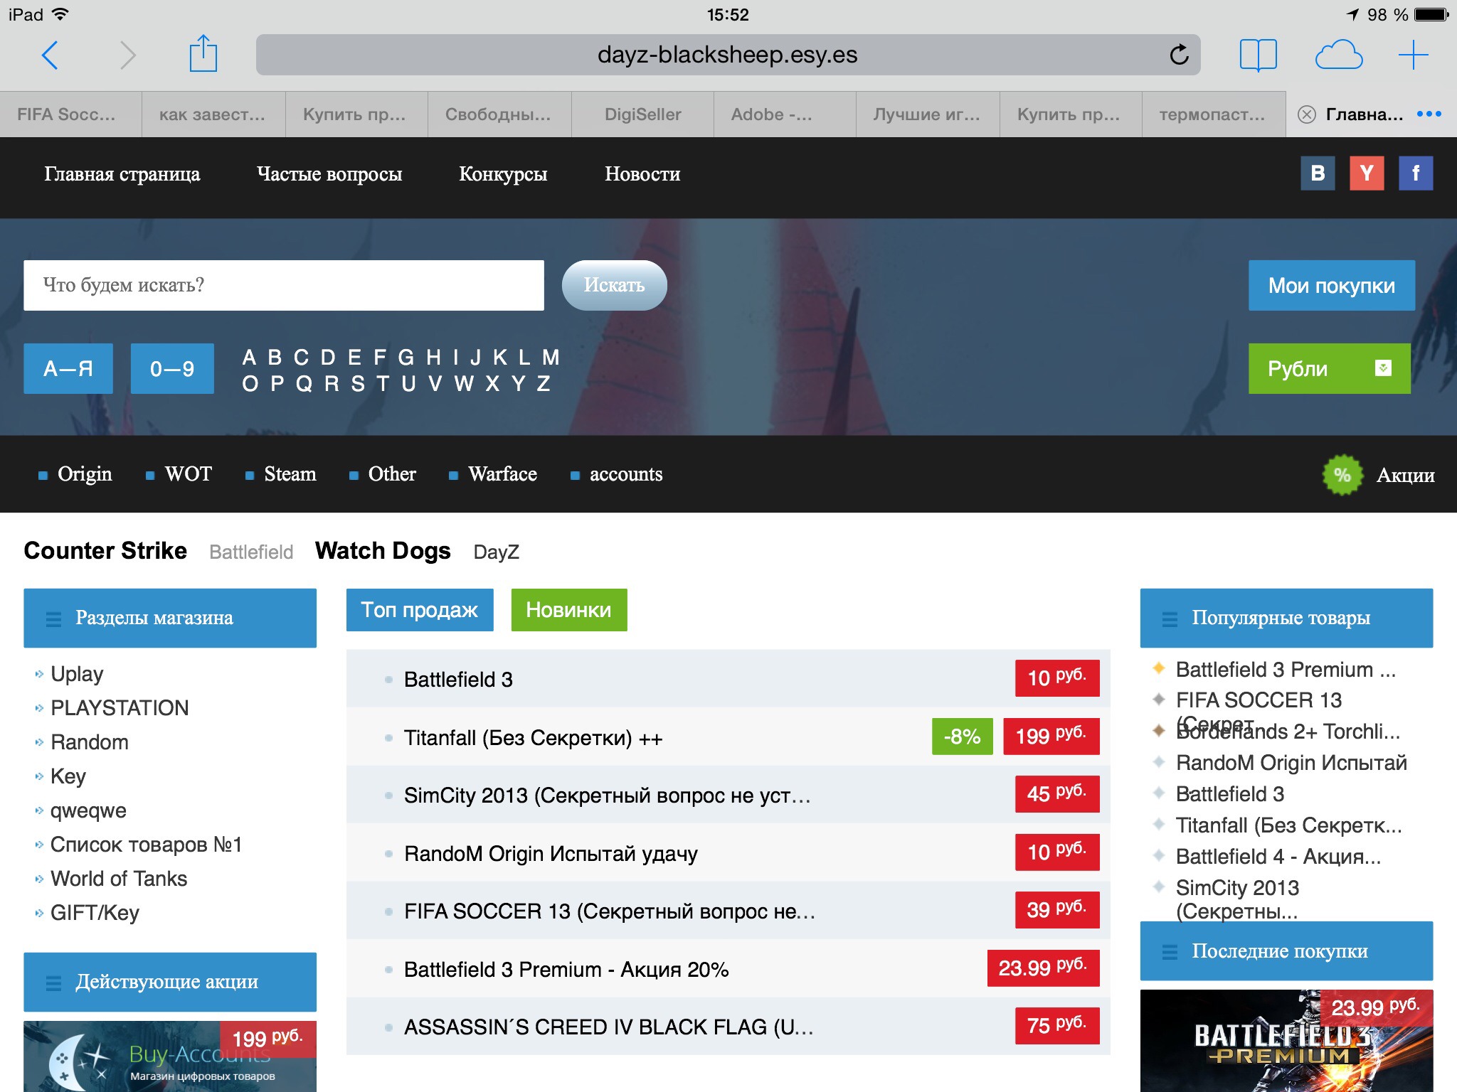Close the Главна... tab with X icon
Image resolution: width=1457 pixels, height=1092 pixels.
1306,114
